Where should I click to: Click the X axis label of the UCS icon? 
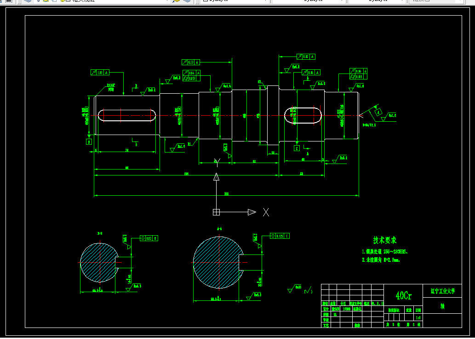point(266,212)
